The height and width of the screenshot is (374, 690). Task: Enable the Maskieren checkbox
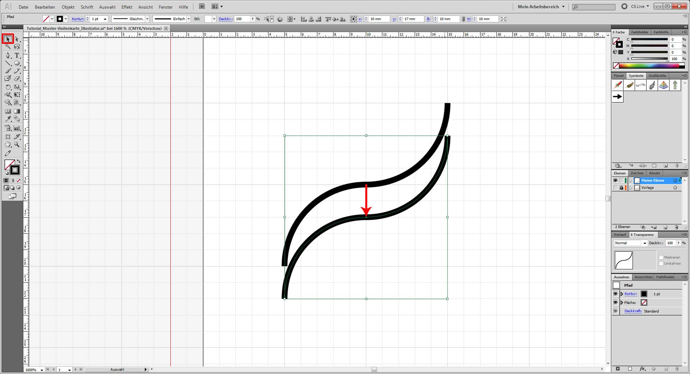[x=661, y=257]
